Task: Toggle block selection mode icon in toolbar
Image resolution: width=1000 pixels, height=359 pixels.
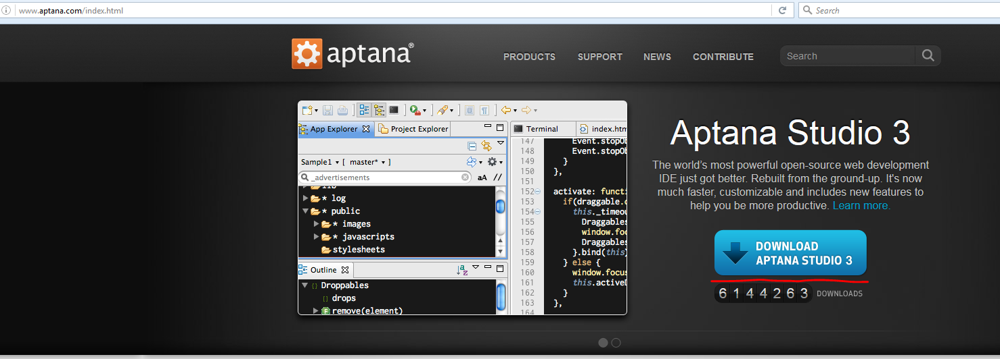Action: [x=470, y=110]
